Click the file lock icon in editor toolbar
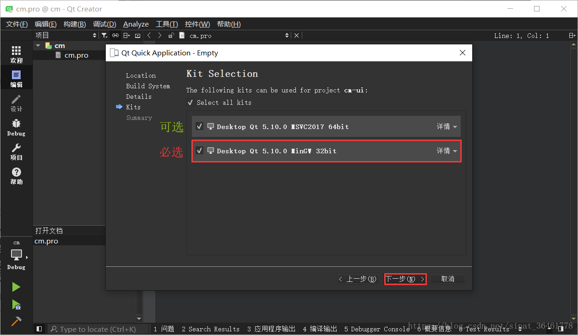This screenshot has height=335, width=578. click(x=171, y=35)
